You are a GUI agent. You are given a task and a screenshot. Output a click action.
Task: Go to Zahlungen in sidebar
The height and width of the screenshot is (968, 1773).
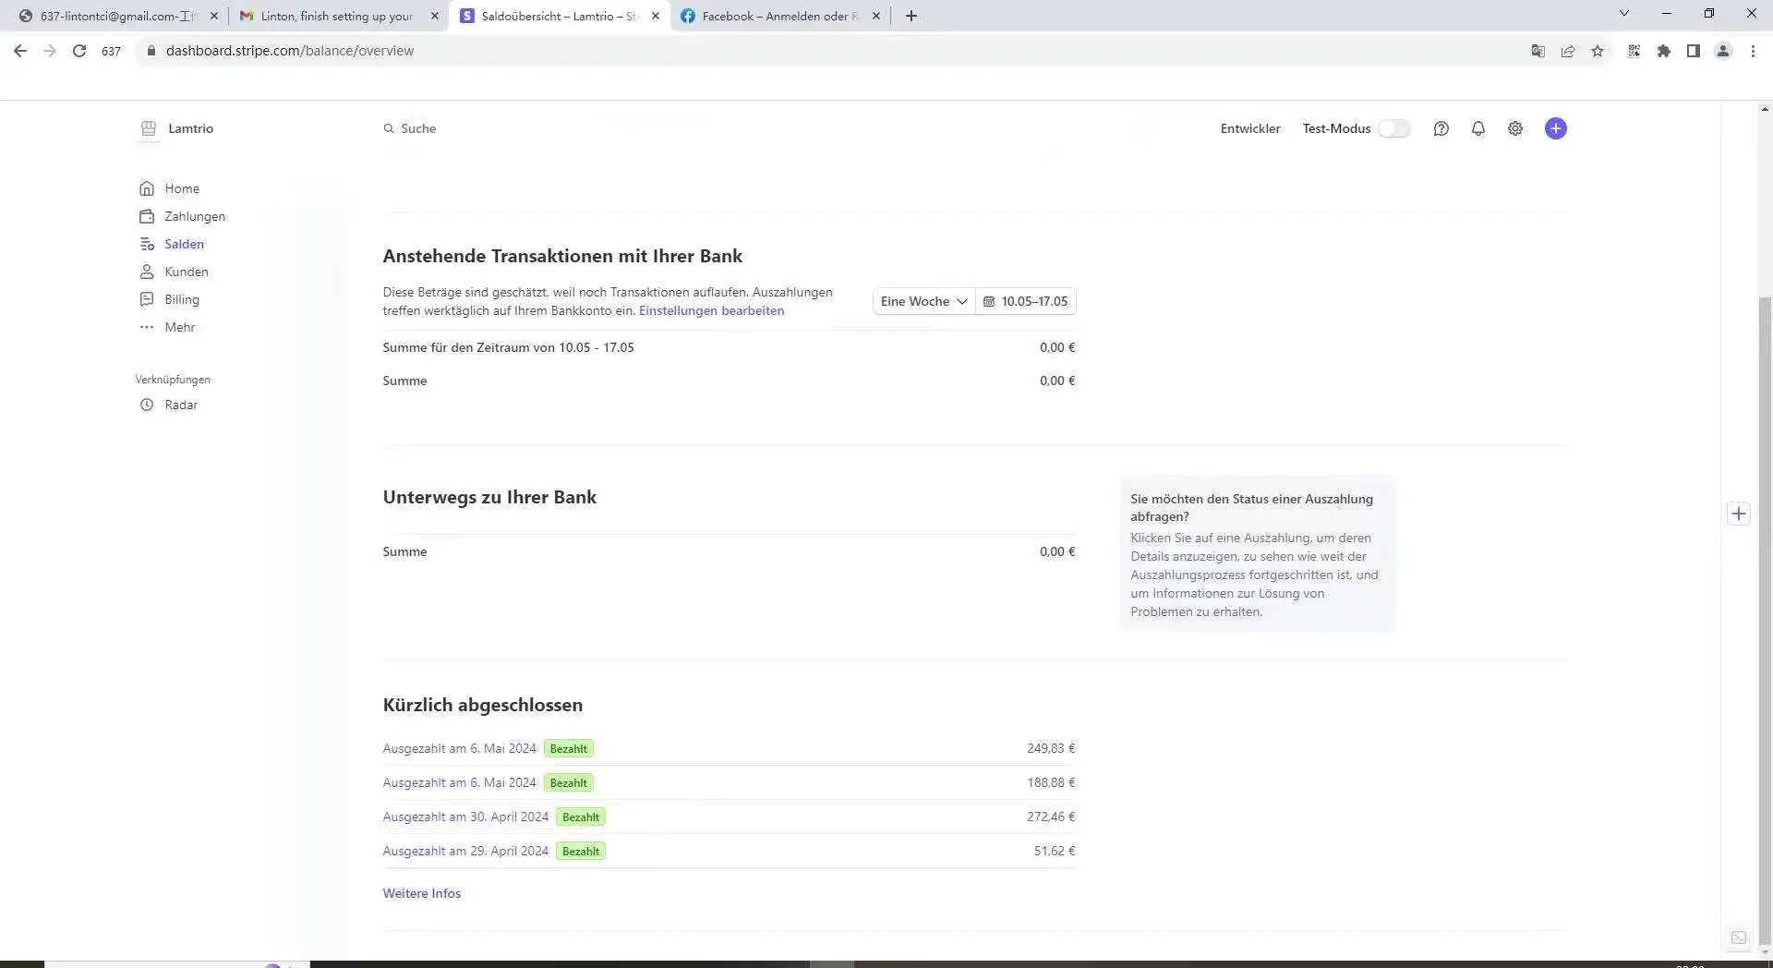194,216
